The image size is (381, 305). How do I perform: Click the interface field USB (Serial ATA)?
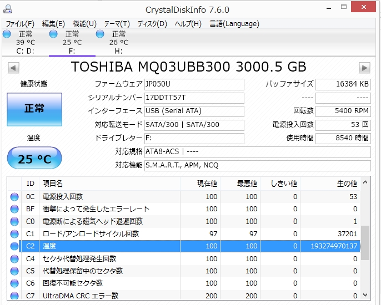pos(194,111)
